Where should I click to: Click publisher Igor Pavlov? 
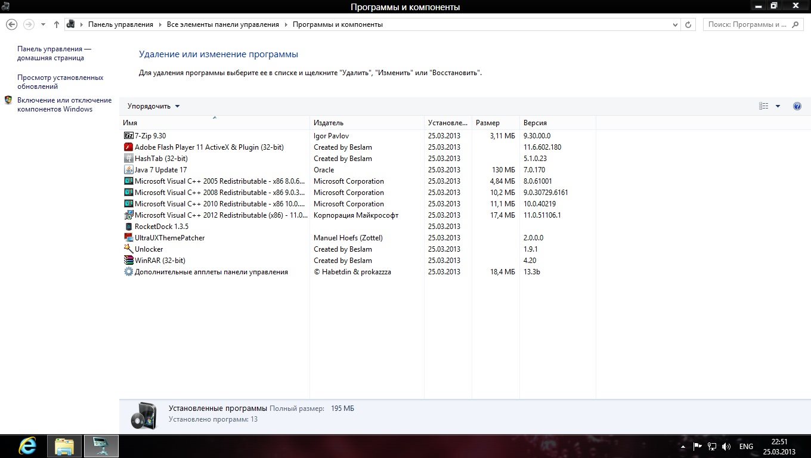tap(332, 136)
